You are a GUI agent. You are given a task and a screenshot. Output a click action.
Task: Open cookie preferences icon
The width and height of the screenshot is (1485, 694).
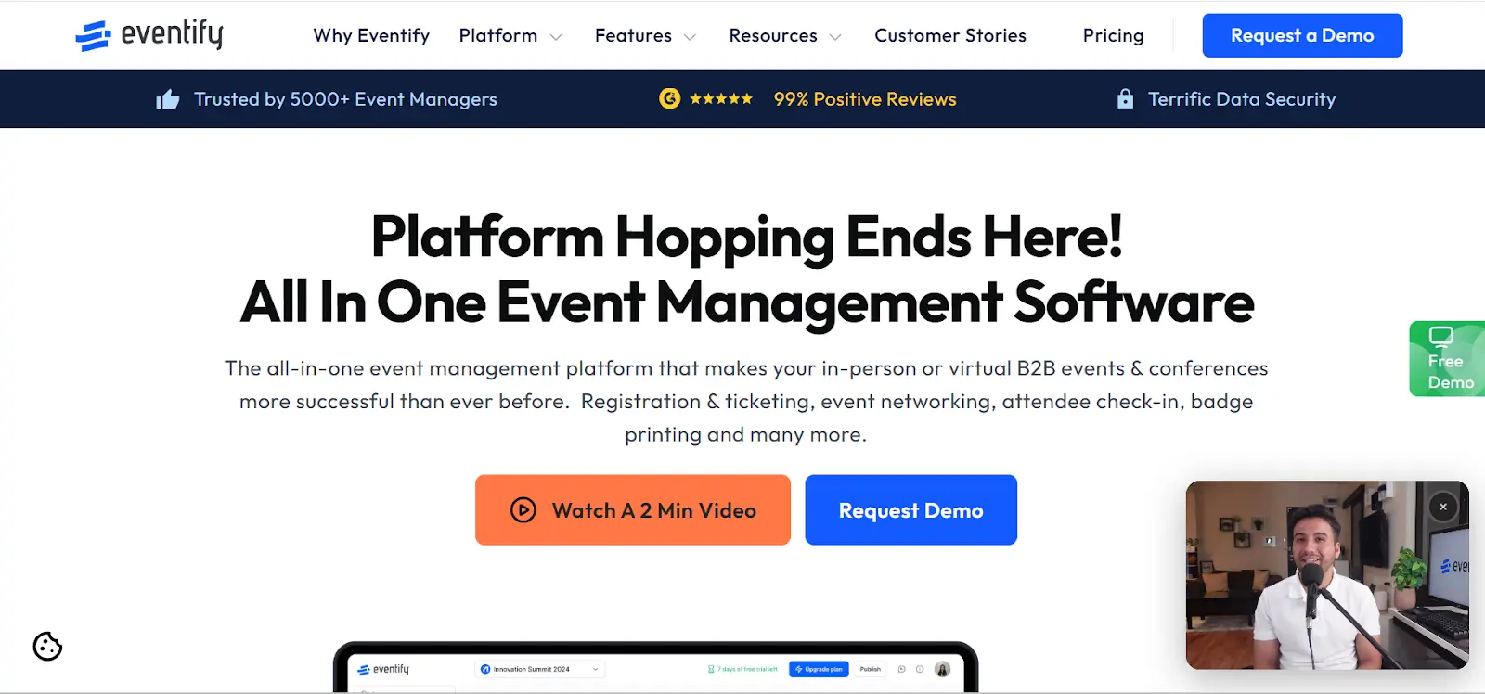click(x=47, y=646)
